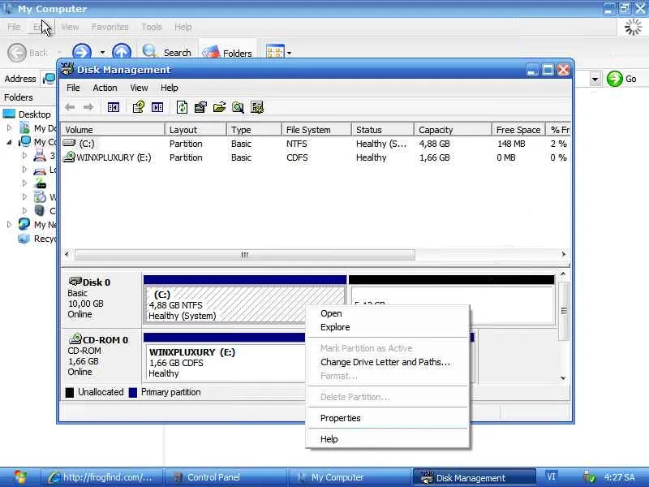Click the disk properties settings toolbar icon

click(x=200, y=107)
